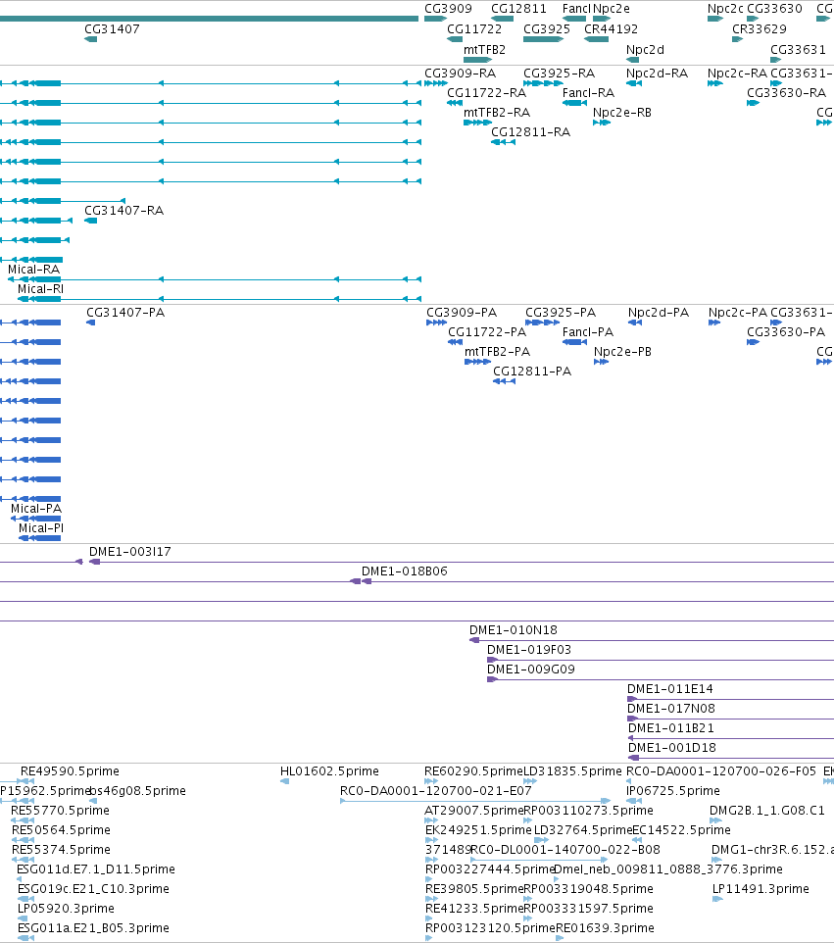The height and width of the screenshot is (943, 834).
Task: Select the CG3925 gene label
Action: pos(547,28)
